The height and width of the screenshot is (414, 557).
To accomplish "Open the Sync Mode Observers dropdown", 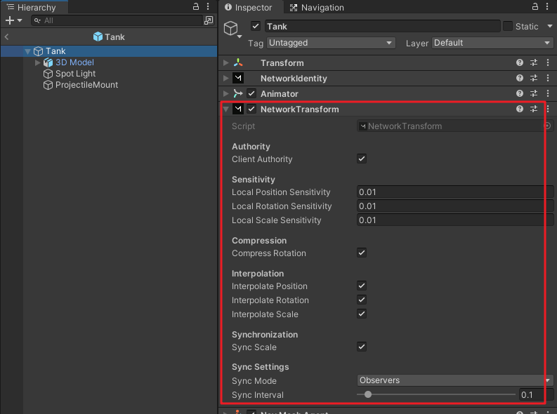I will click(454, 380).
